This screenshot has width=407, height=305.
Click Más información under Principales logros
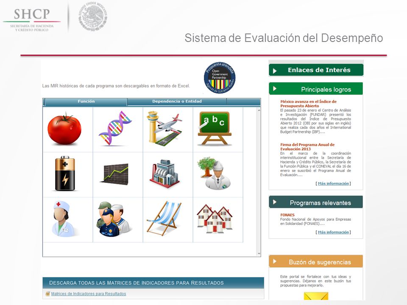333,183
